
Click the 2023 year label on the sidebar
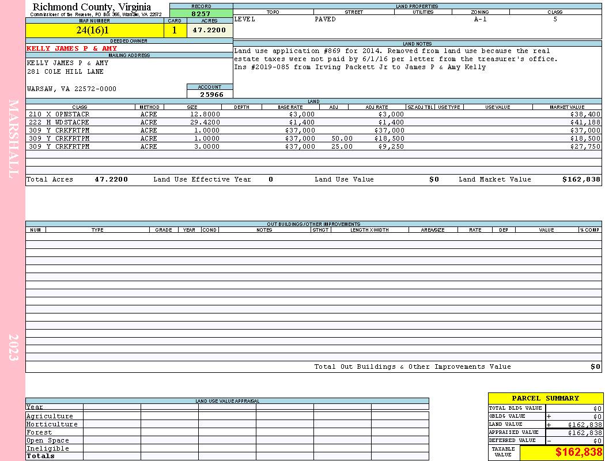13,347
